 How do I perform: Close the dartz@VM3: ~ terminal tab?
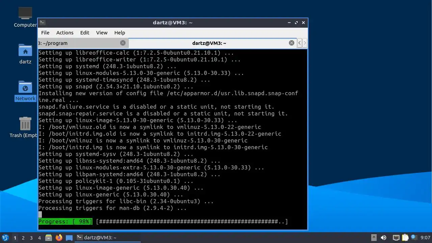tap(292, 43)
